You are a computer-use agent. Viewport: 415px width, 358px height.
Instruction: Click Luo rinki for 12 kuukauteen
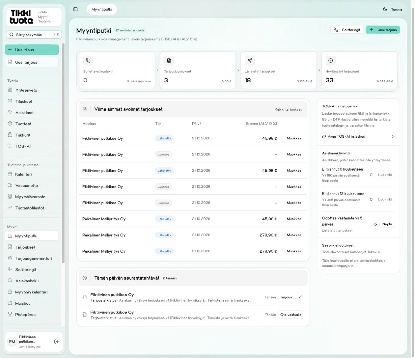385,199
